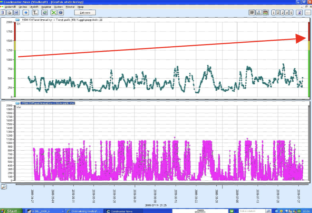Click the colored graph icon in right toolbar

[x=265, y=13]
